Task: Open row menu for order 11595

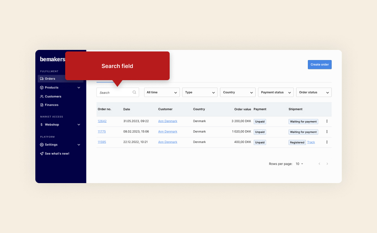Action: point(327,142)
